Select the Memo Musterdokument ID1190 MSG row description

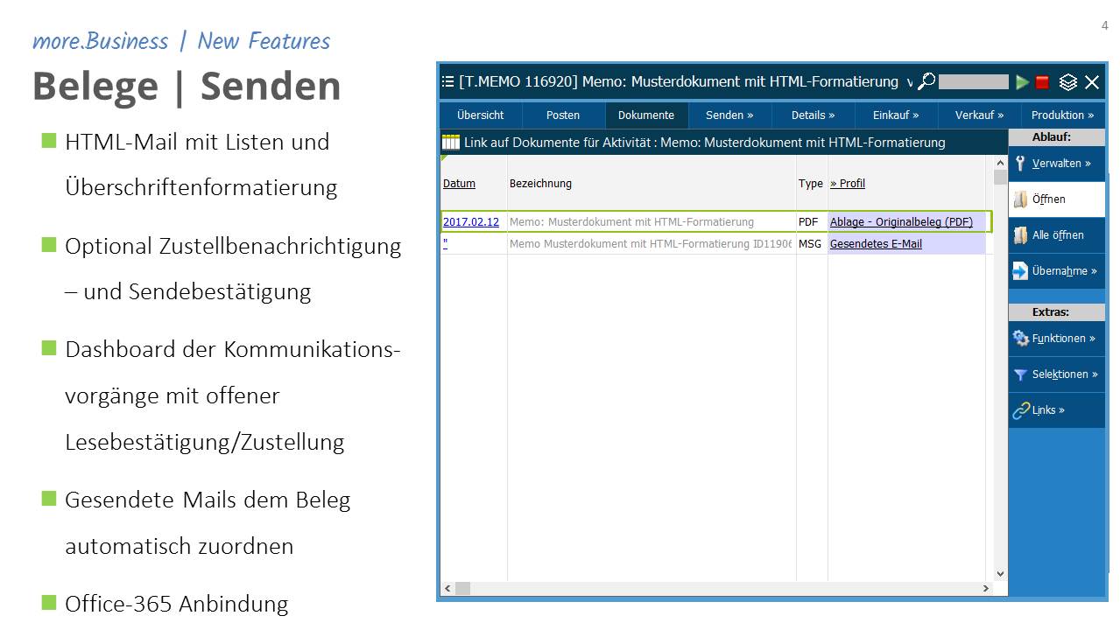pos(651,244)
